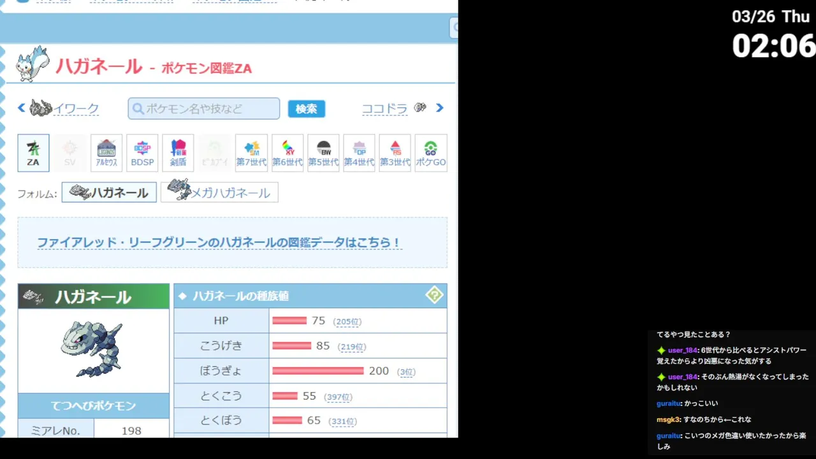Screen dimensions: 816x459
Task: Switch to 第4世代 generation tab
Action: coord(359,153)
